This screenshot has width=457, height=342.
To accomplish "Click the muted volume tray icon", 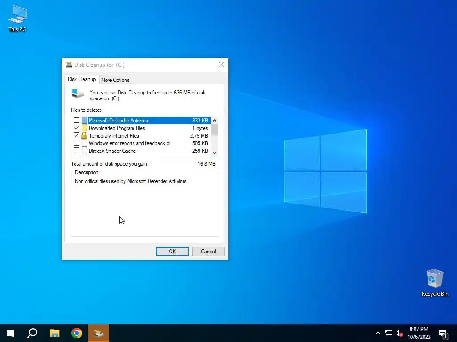I will click(399, 333).
